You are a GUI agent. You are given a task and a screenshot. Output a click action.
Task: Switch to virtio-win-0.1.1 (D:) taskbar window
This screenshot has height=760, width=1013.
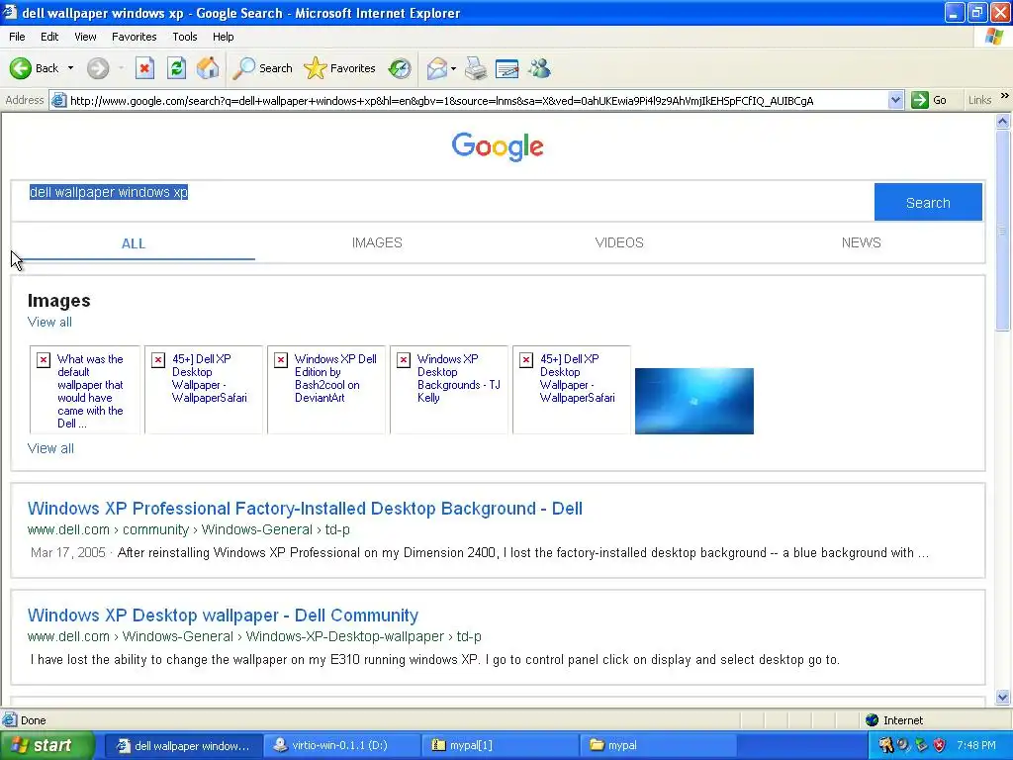(x=339, y=745)
